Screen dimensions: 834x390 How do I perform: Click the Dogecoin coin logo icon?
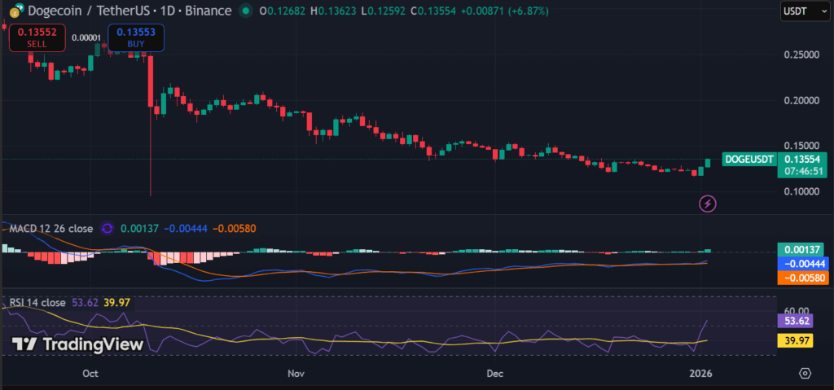point(12,11)
